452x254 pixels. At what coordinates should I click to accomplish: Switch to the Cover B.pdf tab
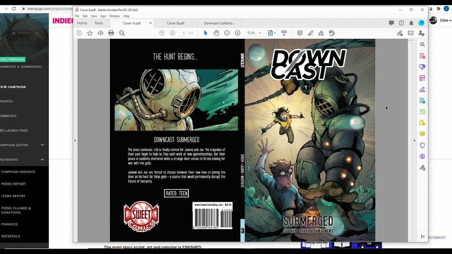click(x=176, y=23)
